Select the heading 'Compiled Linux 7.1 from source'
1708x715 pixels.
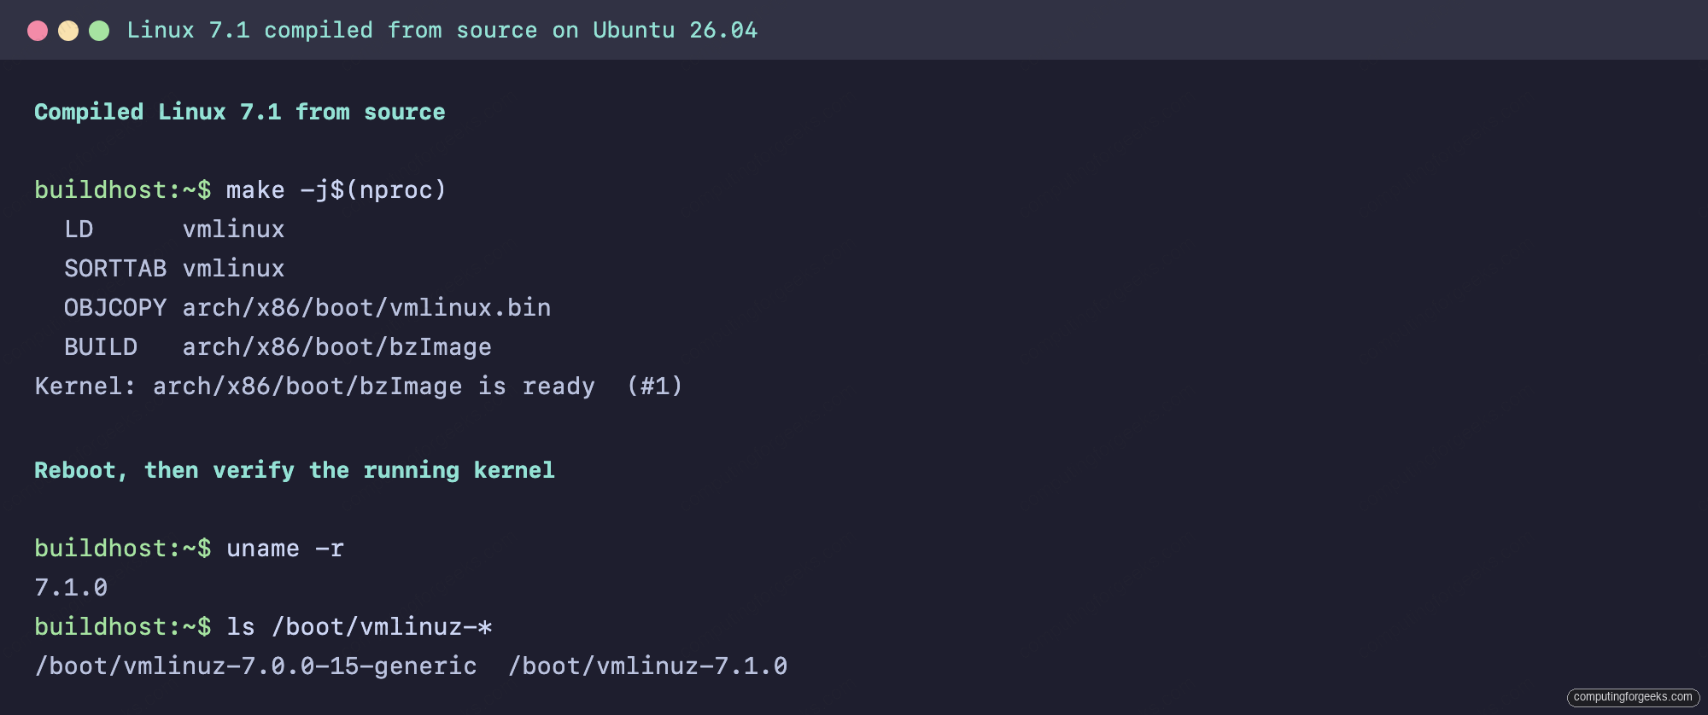pyautogui.click(x=240, y=112)
